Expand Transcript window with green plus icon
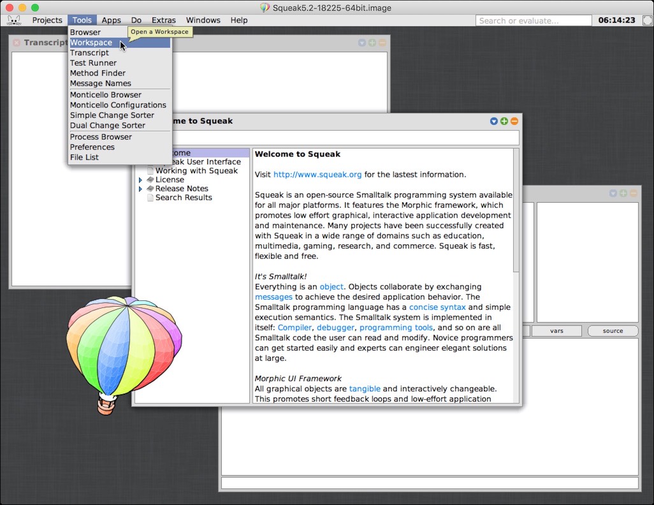 tap(372, 43)
